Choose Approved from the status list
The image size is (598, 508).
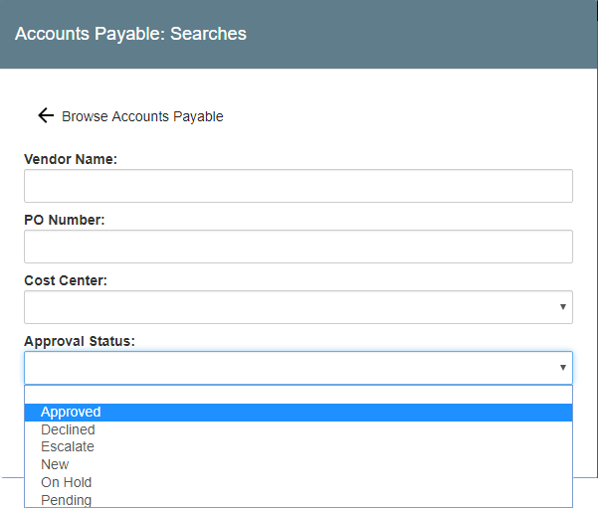(71, 413)
